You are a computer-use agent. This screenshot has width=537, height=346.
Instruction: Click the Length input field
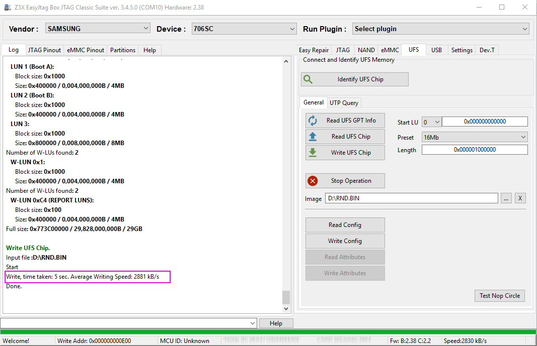(x=474, y=150)
